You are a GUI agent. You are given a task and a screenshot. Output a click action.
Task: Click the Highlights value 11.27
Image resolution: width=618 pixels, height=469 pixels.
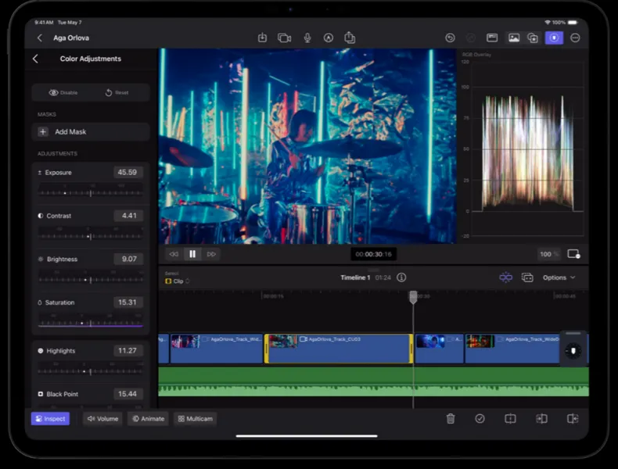click(x=128, y=350)
